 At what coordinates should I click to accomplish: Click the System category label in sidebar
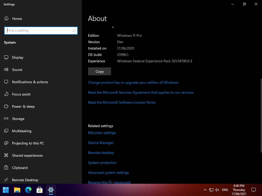(10, 43)
